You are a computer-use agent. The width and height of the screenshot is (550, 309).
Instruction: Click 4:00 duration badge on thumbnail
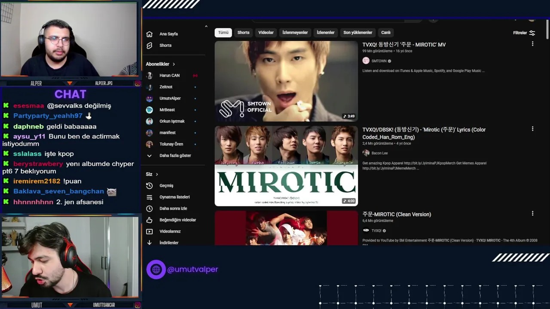(348, 201)
